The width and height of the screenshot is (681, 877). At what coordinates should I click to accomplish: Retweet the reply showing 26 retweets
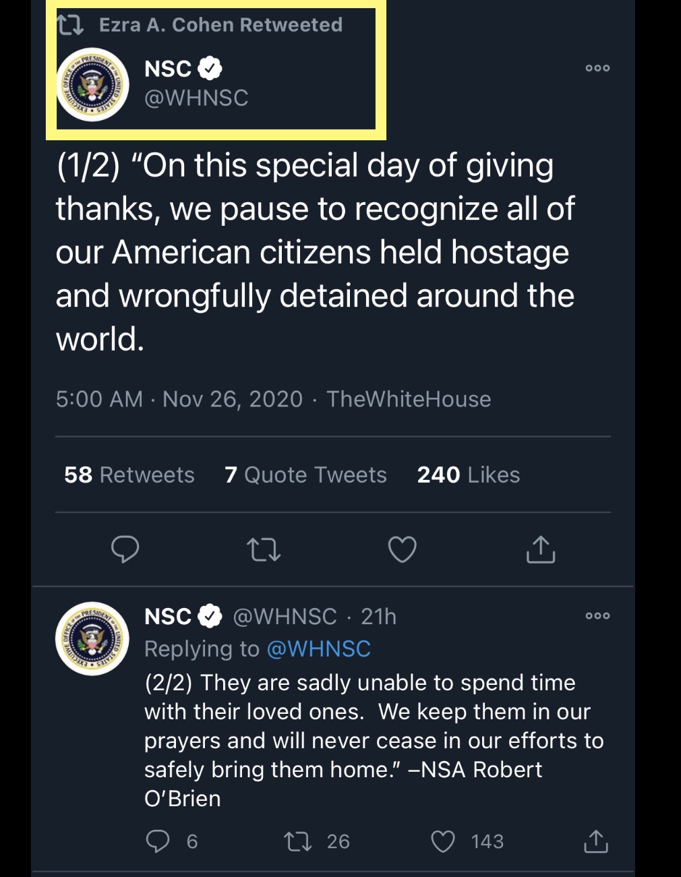coord(316,841)
